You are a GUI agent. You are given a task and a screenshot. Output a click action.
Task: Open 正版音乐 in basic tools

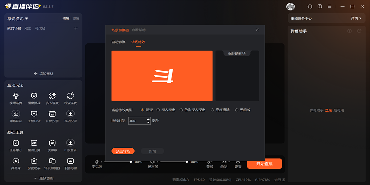coord(70,145)
